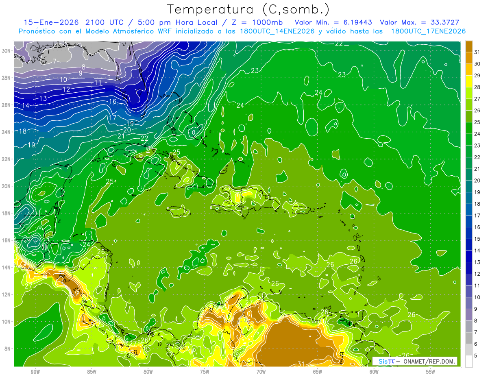The image size is (488, 377).
Task: Click the "ONAMET/REP.DOM." credit label
Action: pos(430,361)
